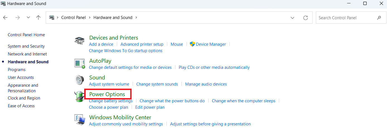Click Hardware and Sound breadcrumb
Viewport: 387px width, 136px height.
113,17
